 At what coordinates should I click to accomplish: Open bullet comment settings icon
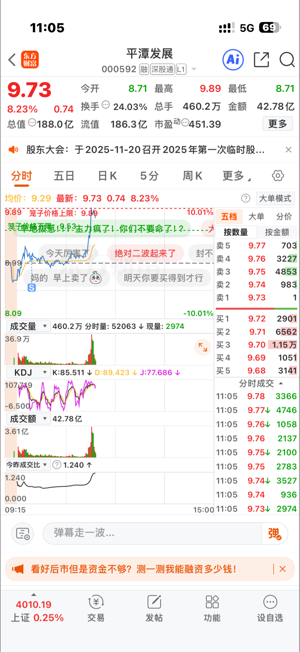tap(23, 533)
